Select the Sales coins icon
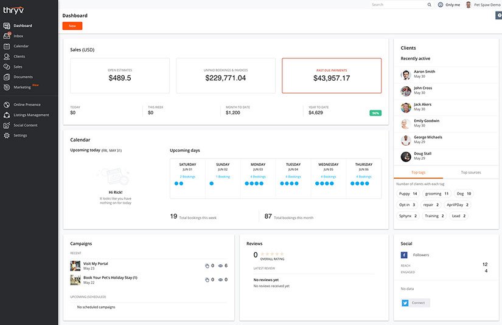 (7, 67)
